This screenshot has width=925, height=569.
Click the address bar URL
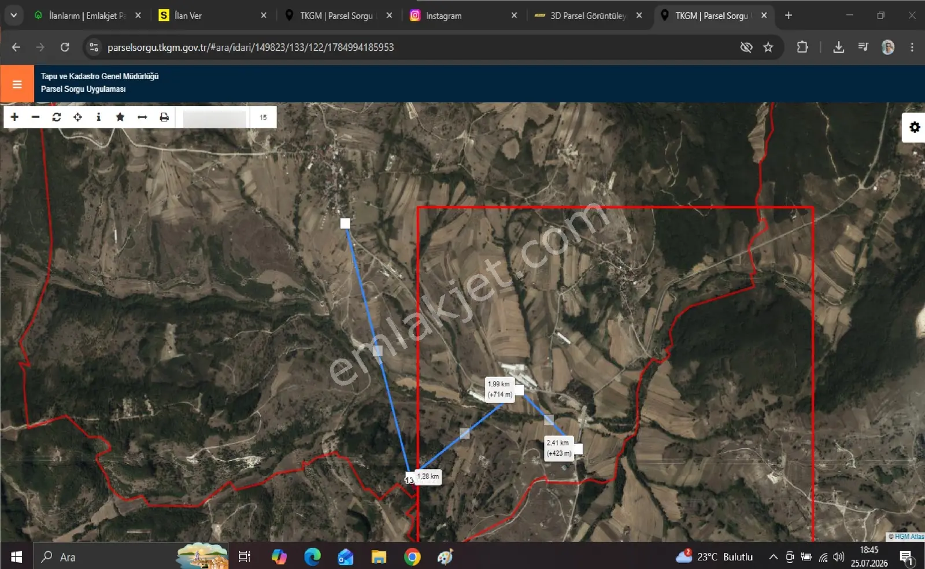[x=250, y=47]
